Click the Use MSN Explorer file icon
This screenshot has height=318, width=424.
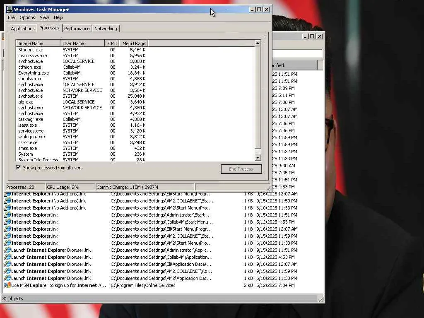pos(7,285)
